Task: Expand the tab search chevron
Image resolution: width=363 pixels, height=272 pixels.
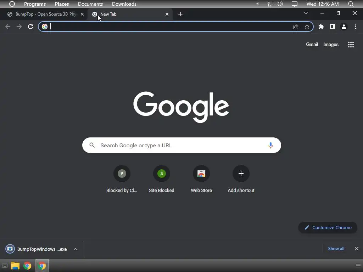Action: click(x=306, y=13)
